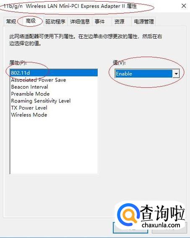Close the adapter properties dialog

pos(184,6)
